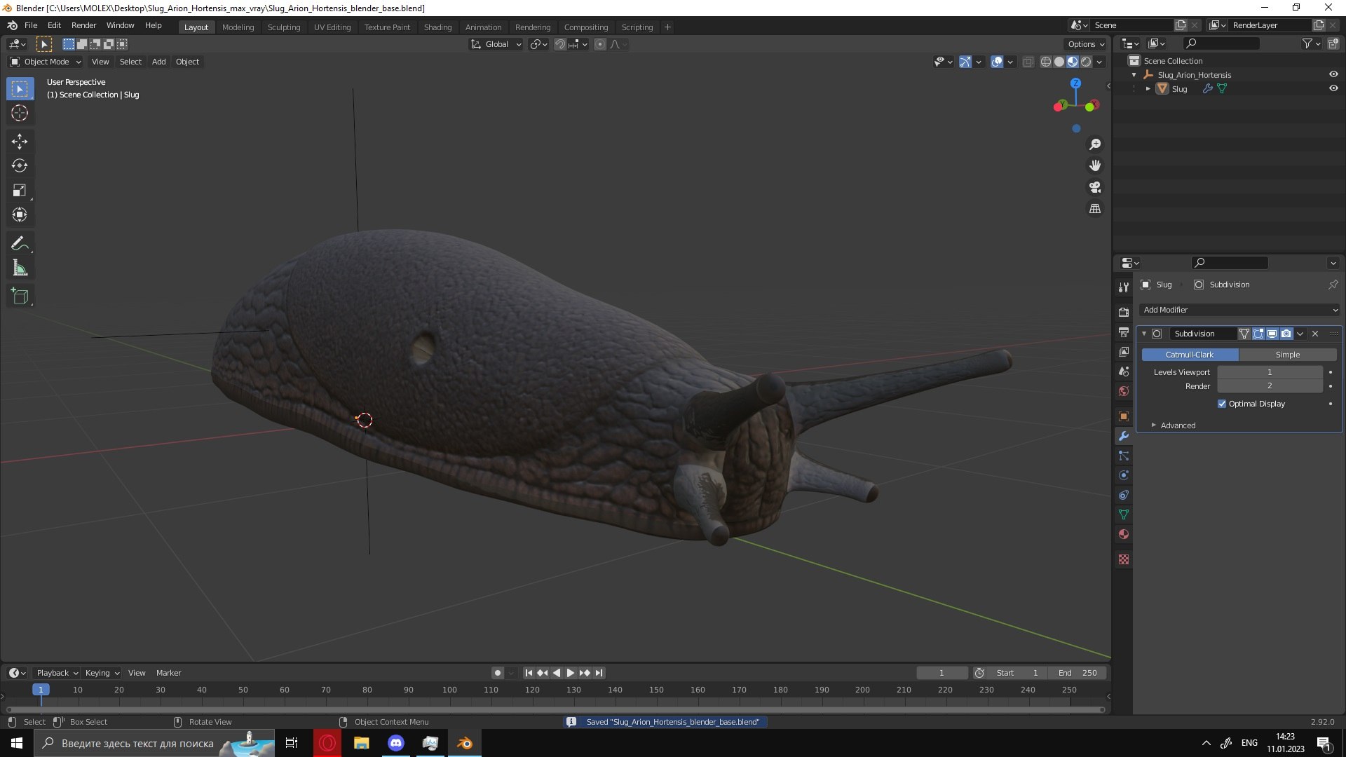
Task: Hide Slug_Arion_Hortensis collection with eye icon
Action: [1333, 74]
